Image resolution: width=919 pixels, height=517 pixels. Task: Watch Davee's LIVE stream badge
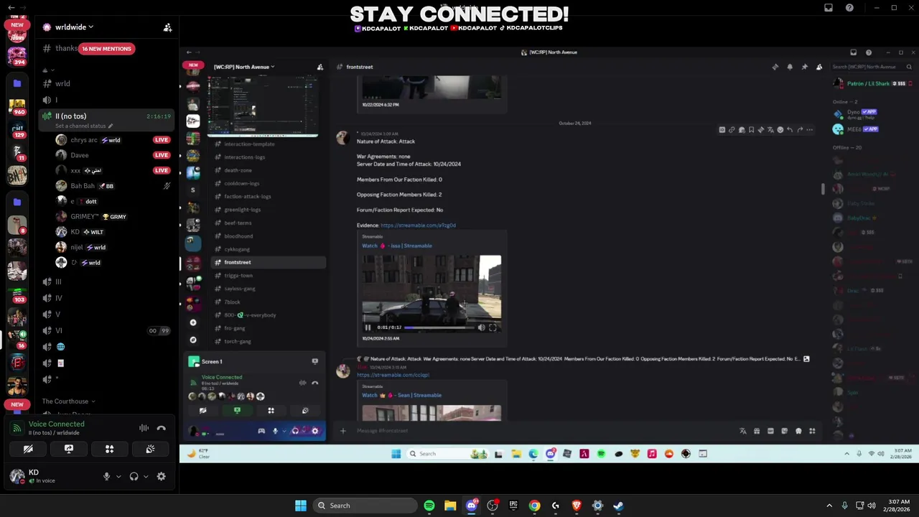162,155
